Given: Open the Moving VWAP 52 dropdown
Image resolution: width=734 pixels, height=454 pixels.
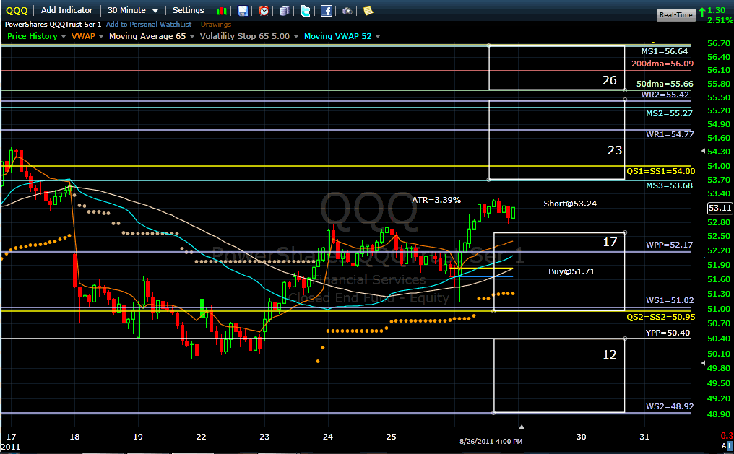Looking at the screenshot, I should coord(342,36).
